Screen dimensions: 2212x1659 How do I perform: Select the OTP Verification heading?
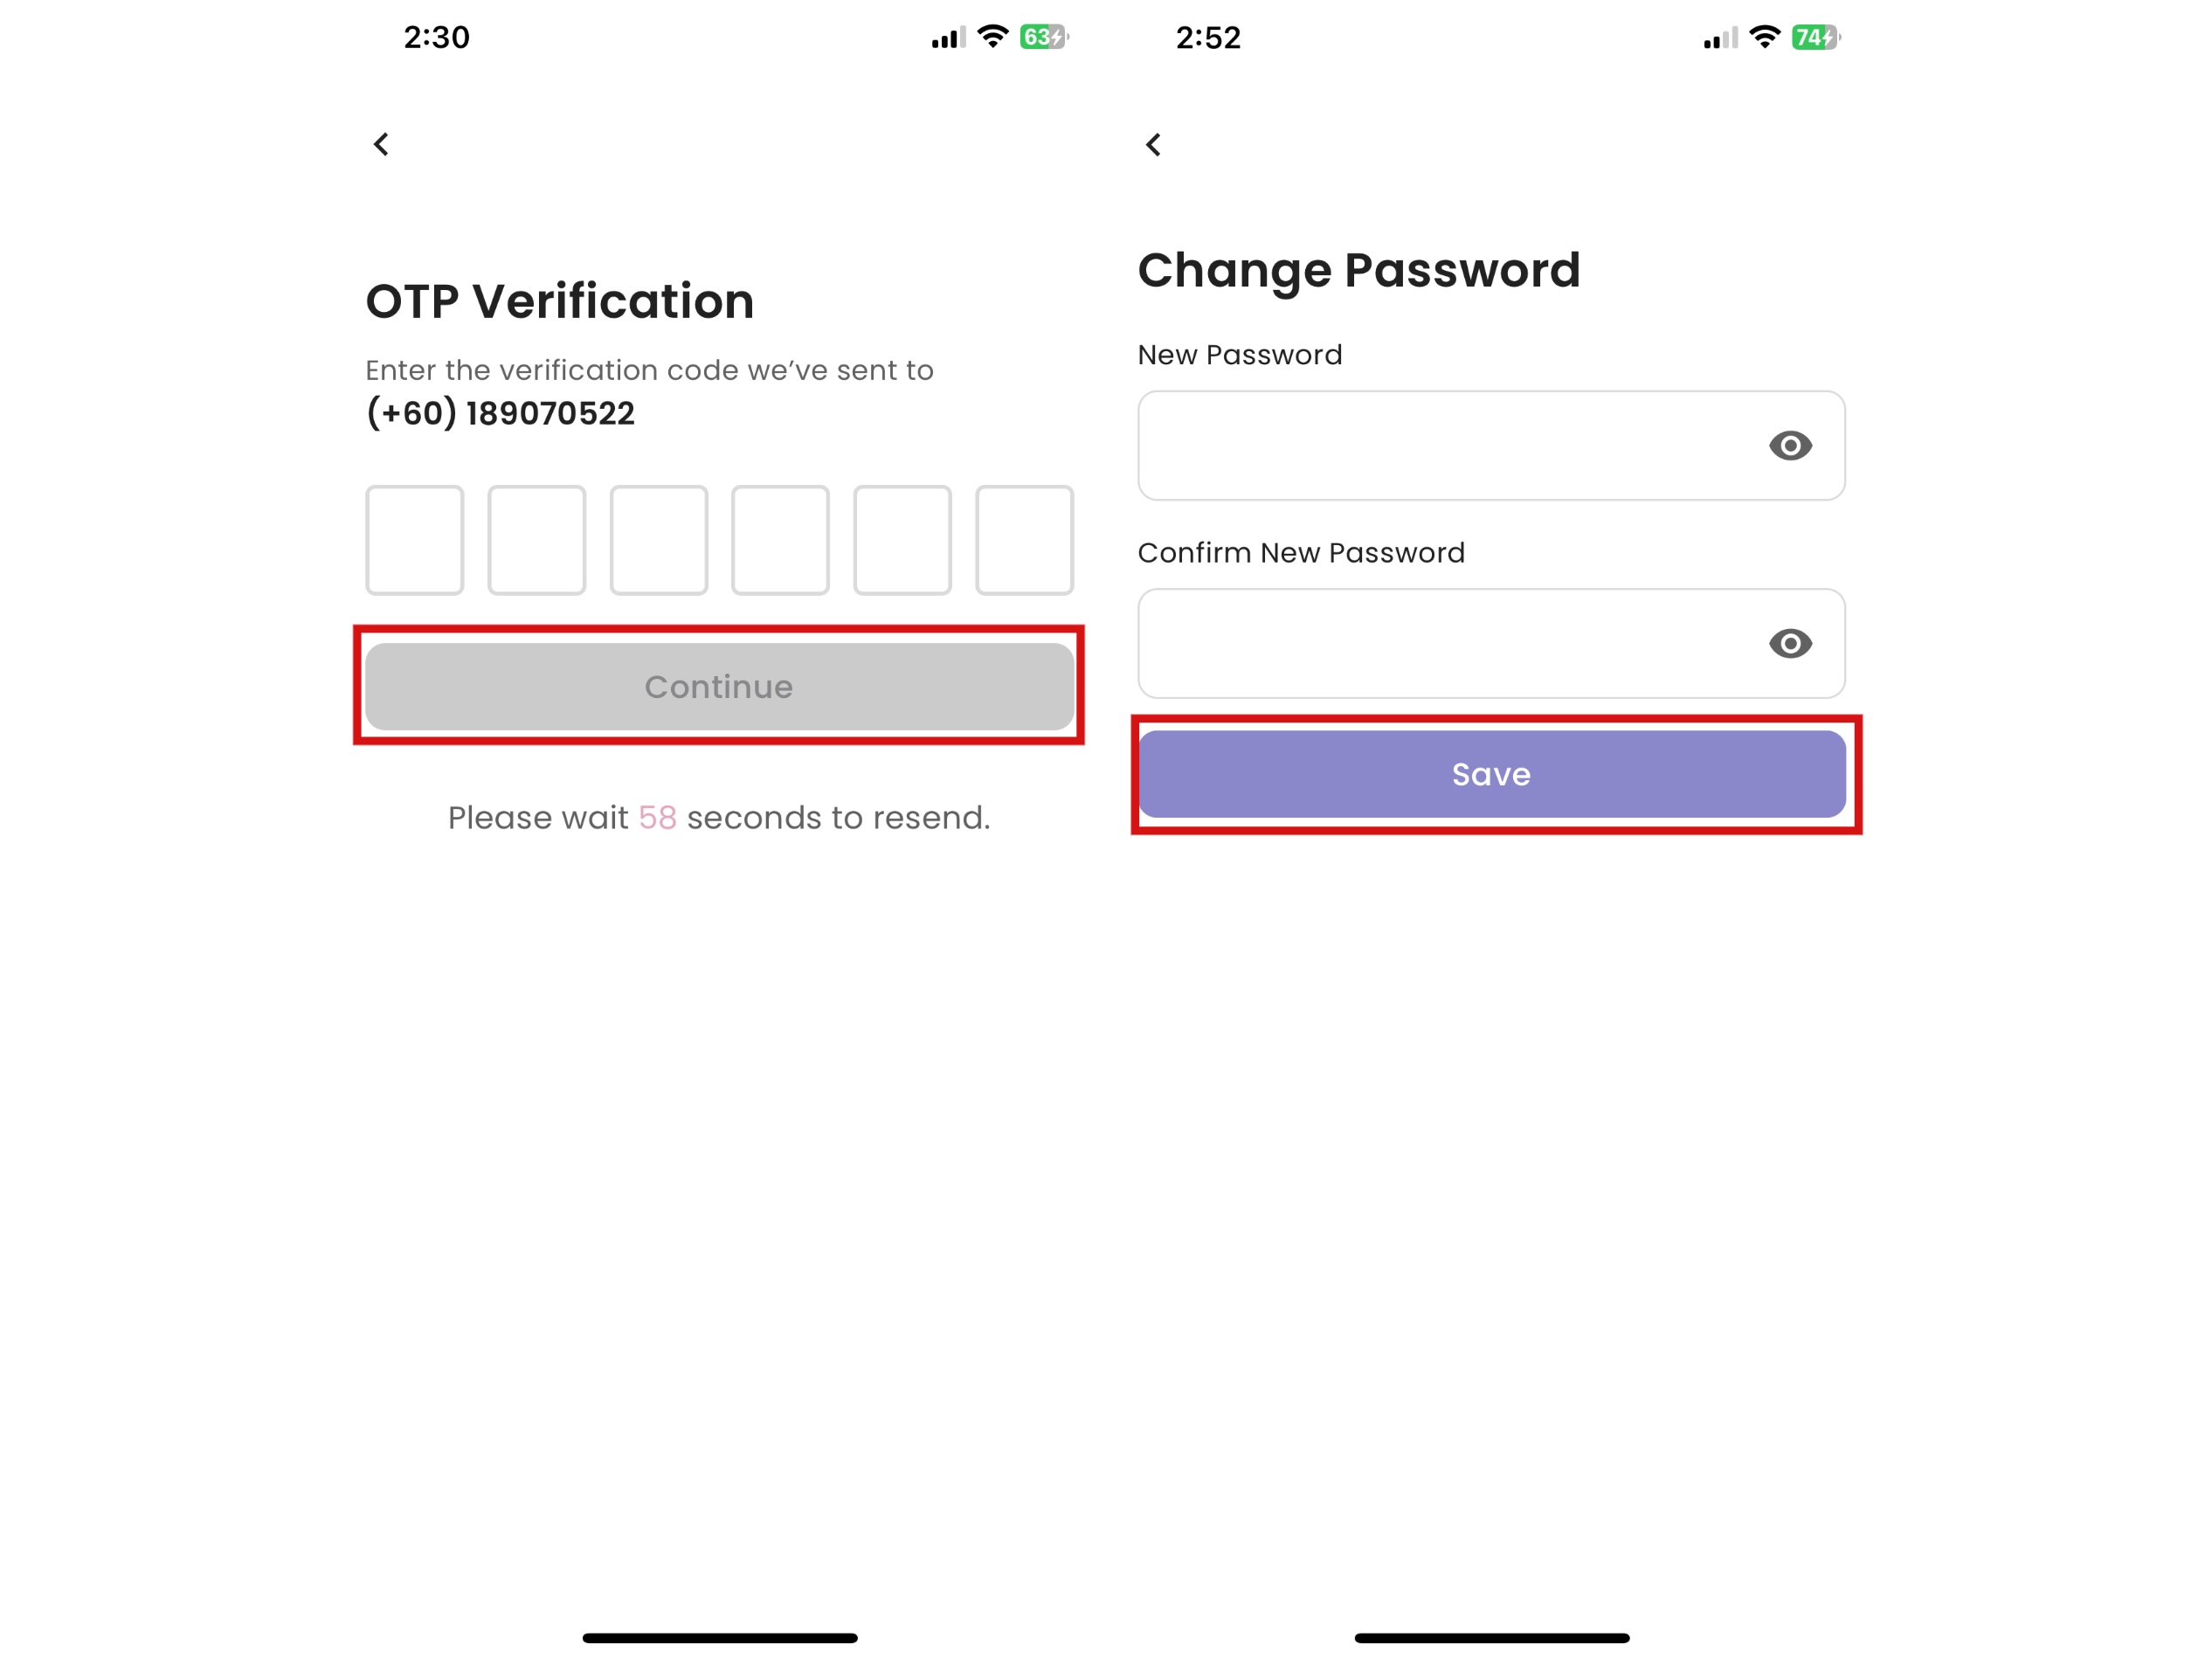[560, 300]
